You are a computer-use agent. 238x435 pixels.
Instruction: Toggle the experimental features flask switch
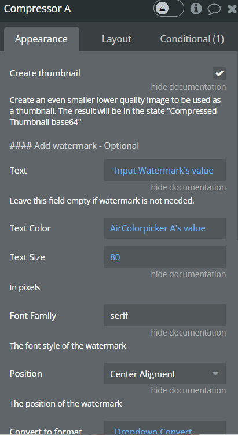click(x=169, y=9)
